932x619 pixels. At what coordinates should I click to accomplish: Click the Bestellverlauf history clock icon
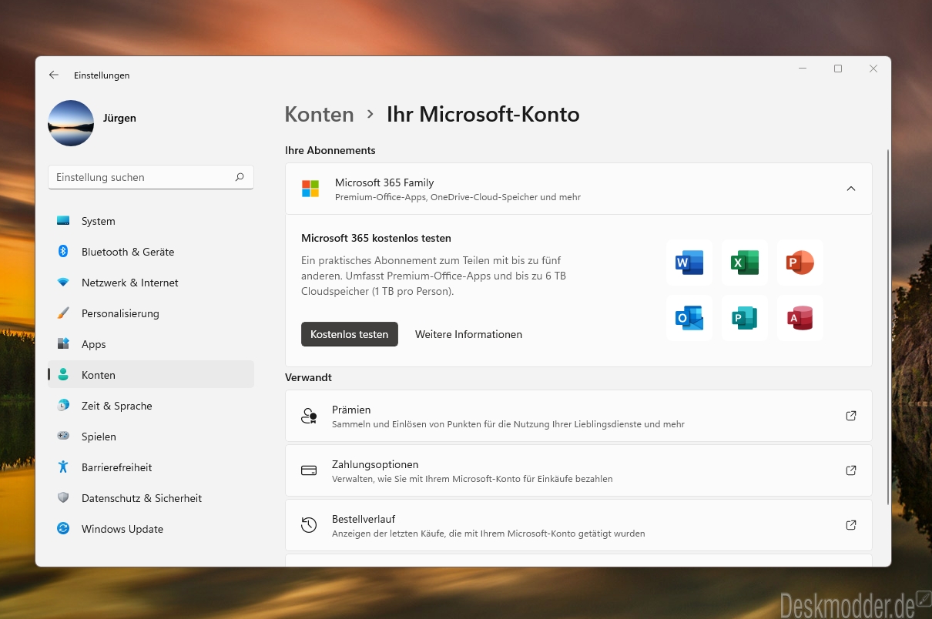309,525
